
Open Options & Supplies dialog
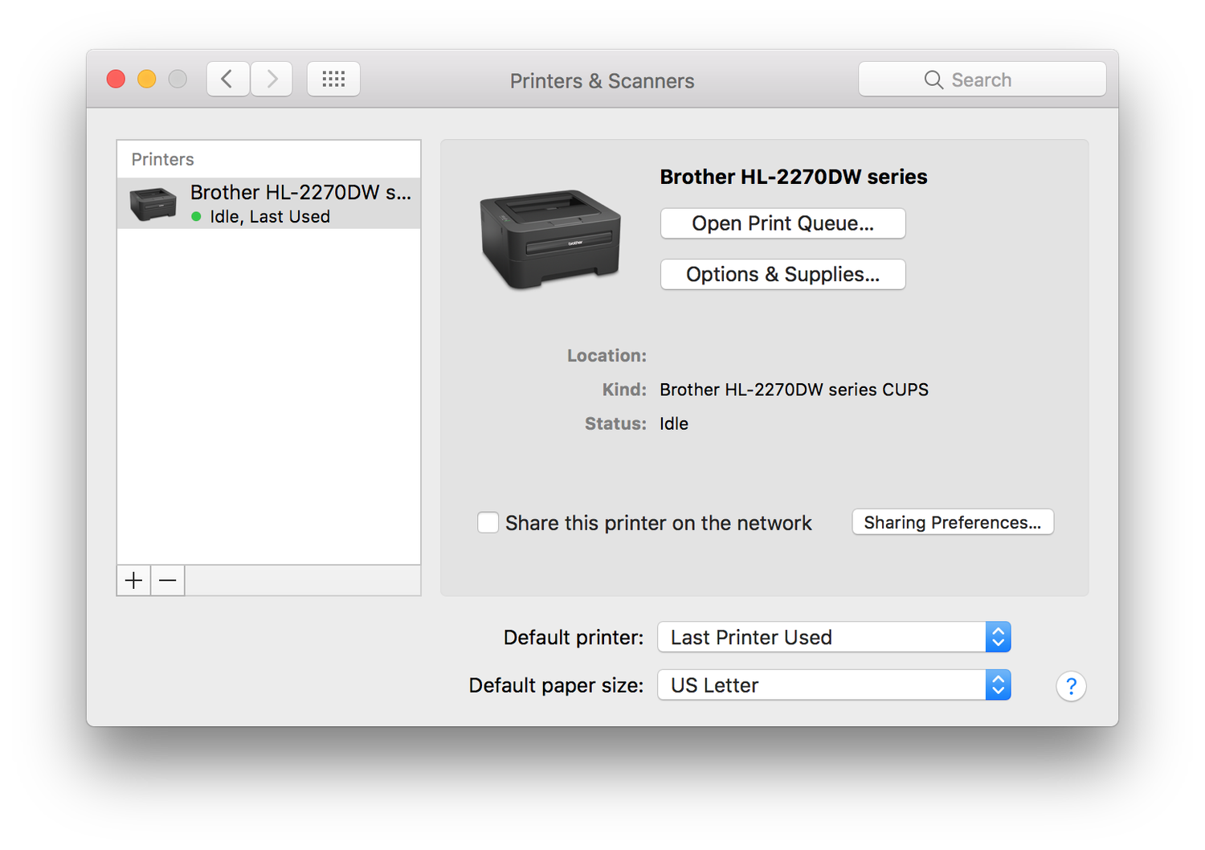point(782,274)
